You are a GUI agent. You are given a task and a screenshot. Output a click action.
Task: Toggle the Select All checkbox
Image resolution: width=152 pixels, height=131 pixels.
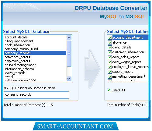[109, 90]
